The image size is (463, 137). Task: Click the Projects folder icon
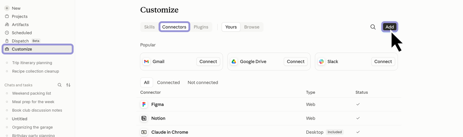pyautogui.click(x=7, y=16)
